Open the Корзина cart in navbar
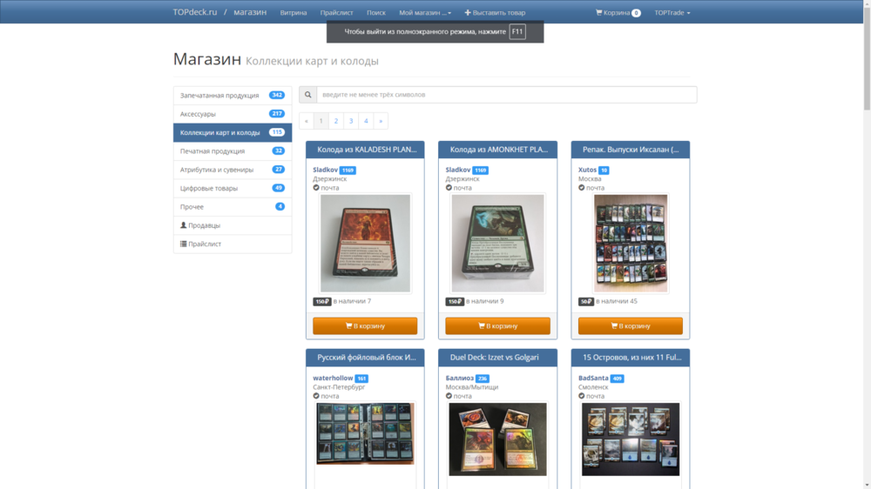This screenshot has width=871, height=489. point(618,13)
